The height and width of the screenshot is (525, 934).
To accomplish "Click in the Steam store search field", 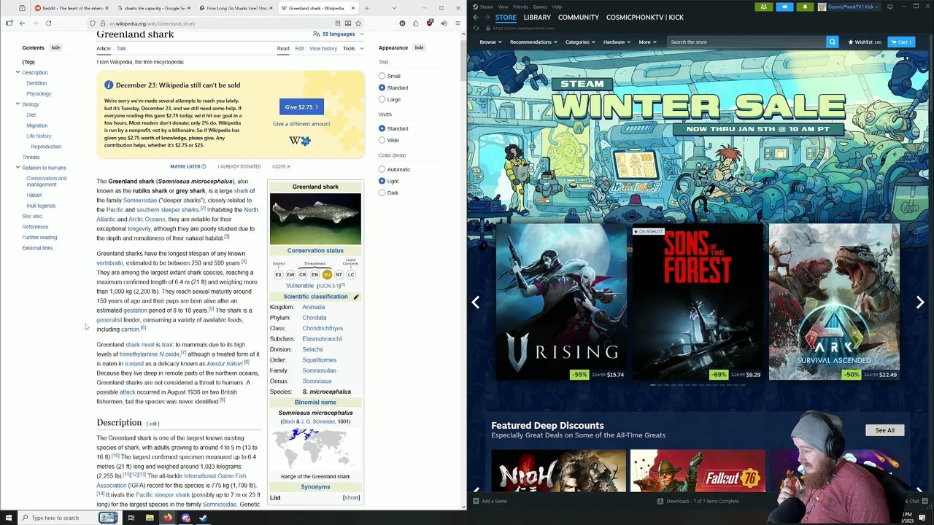I will click(747, 42).
